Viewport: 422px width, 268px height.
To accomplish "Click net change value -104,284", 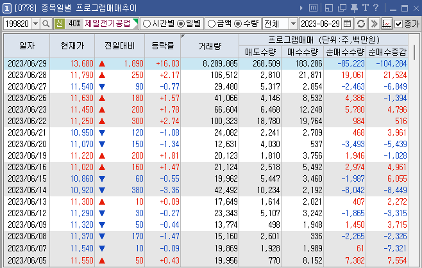I will click(391, 64).
